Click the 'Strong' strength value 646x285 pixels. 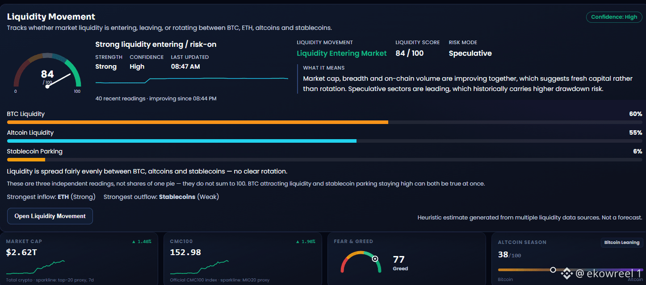(106, 66)
